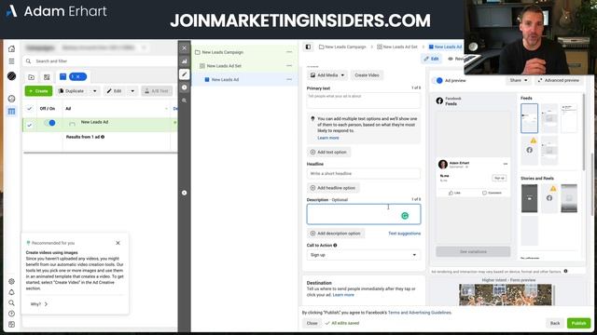Image resolution: width=597 pixels, height=335 pixels.
Task: Click the search magnifier in left rail
Action: click(11, 302)
